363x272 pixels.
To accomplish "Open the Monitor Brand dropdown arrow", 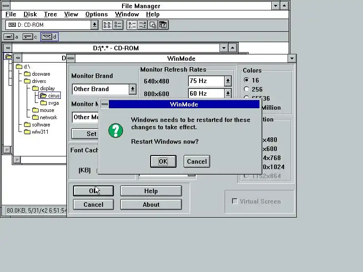I will pos(132,89).
